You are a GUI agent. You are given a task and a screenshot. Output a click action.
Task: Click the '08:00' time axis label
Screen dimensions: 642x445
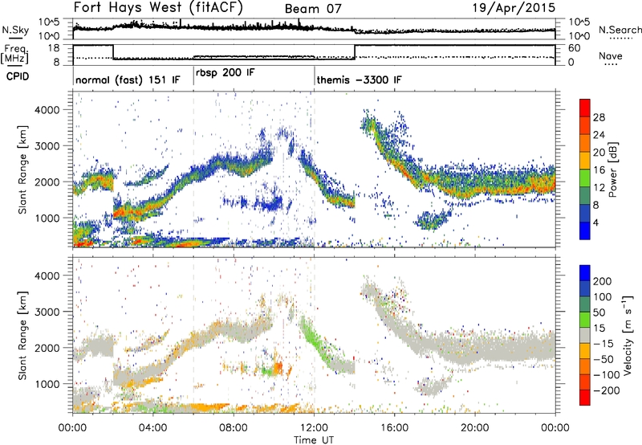[234, 428]
